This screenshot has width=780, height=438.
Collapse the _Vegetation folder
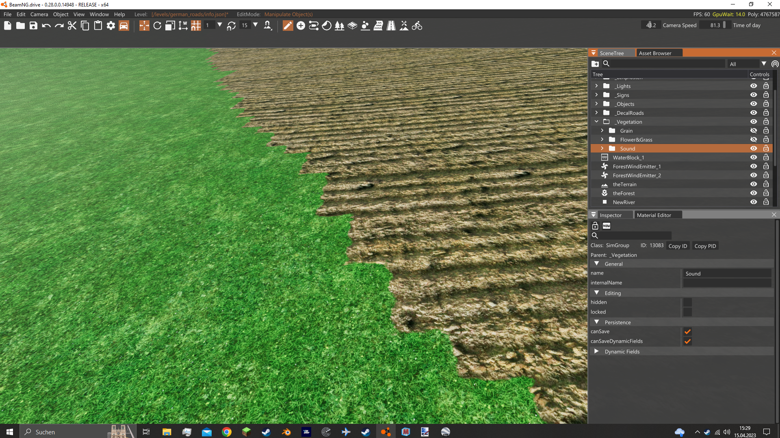coord(596,122)
